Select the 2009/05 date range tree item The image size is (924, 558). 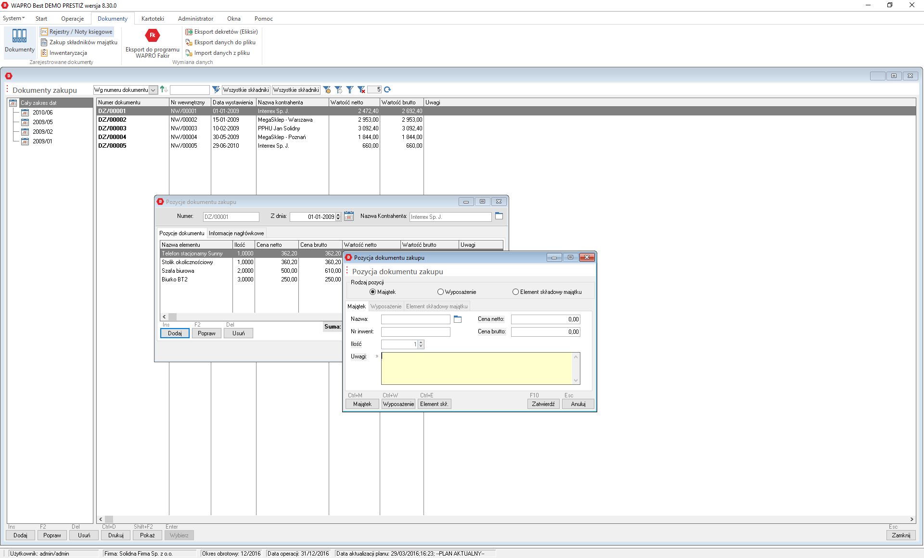click(x=42, y=122)
